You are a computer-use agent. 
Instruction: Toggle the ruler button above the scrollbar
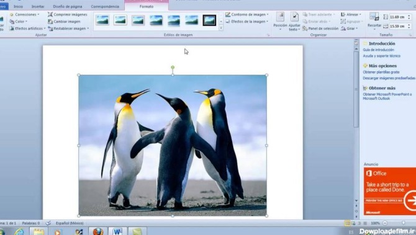[356, 43]
